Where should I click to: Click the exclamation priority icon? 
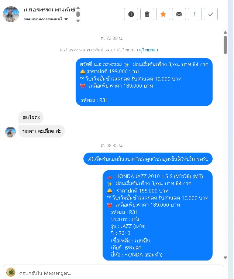click(x=195, y=14)
